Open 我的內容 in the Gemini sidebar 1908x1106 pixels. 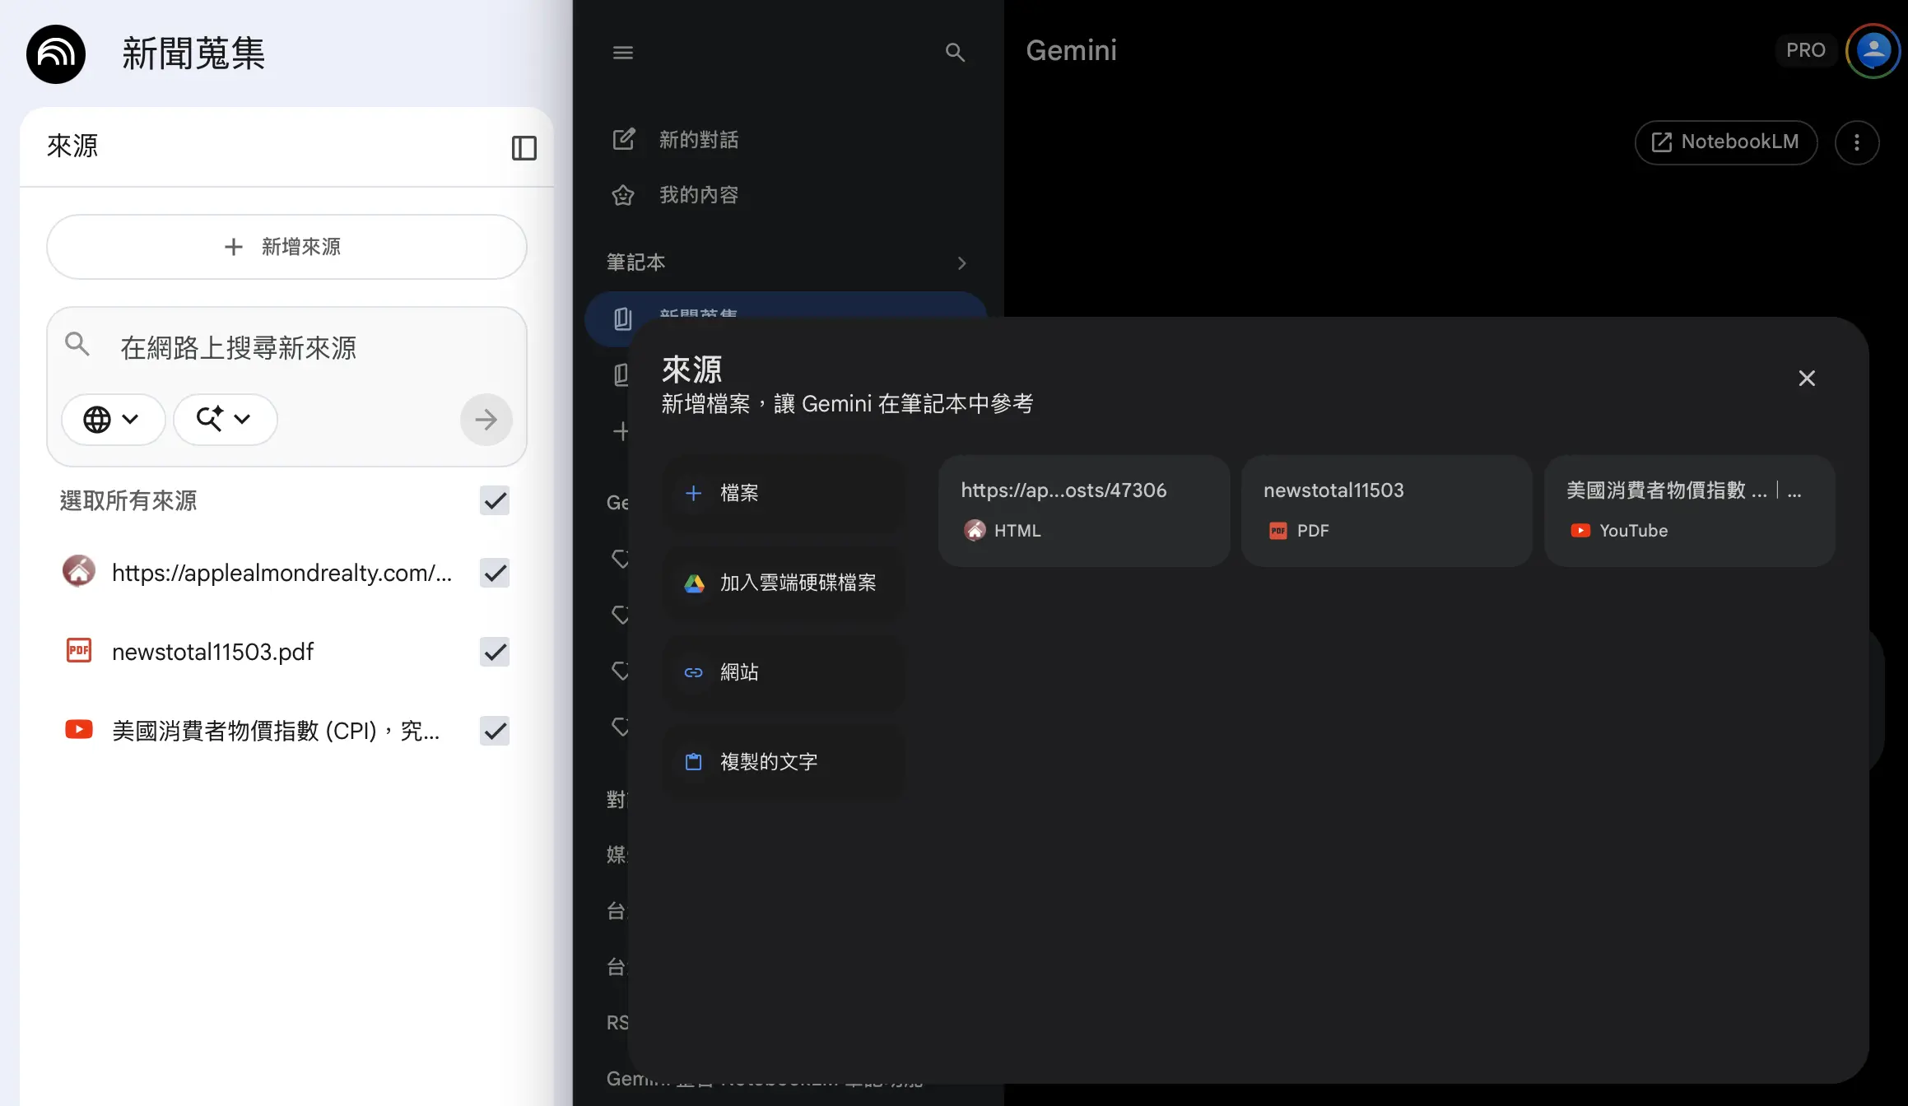698,195
